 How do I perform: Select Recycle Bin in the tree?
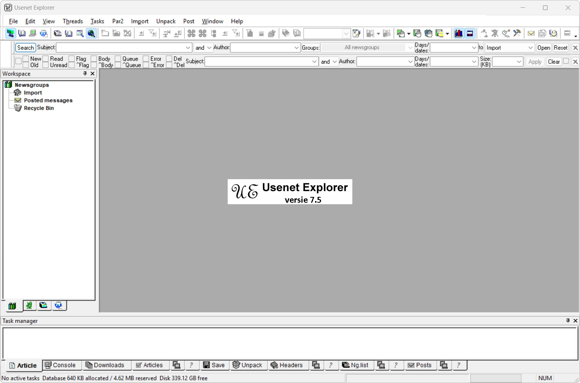(x=39, y=108)
